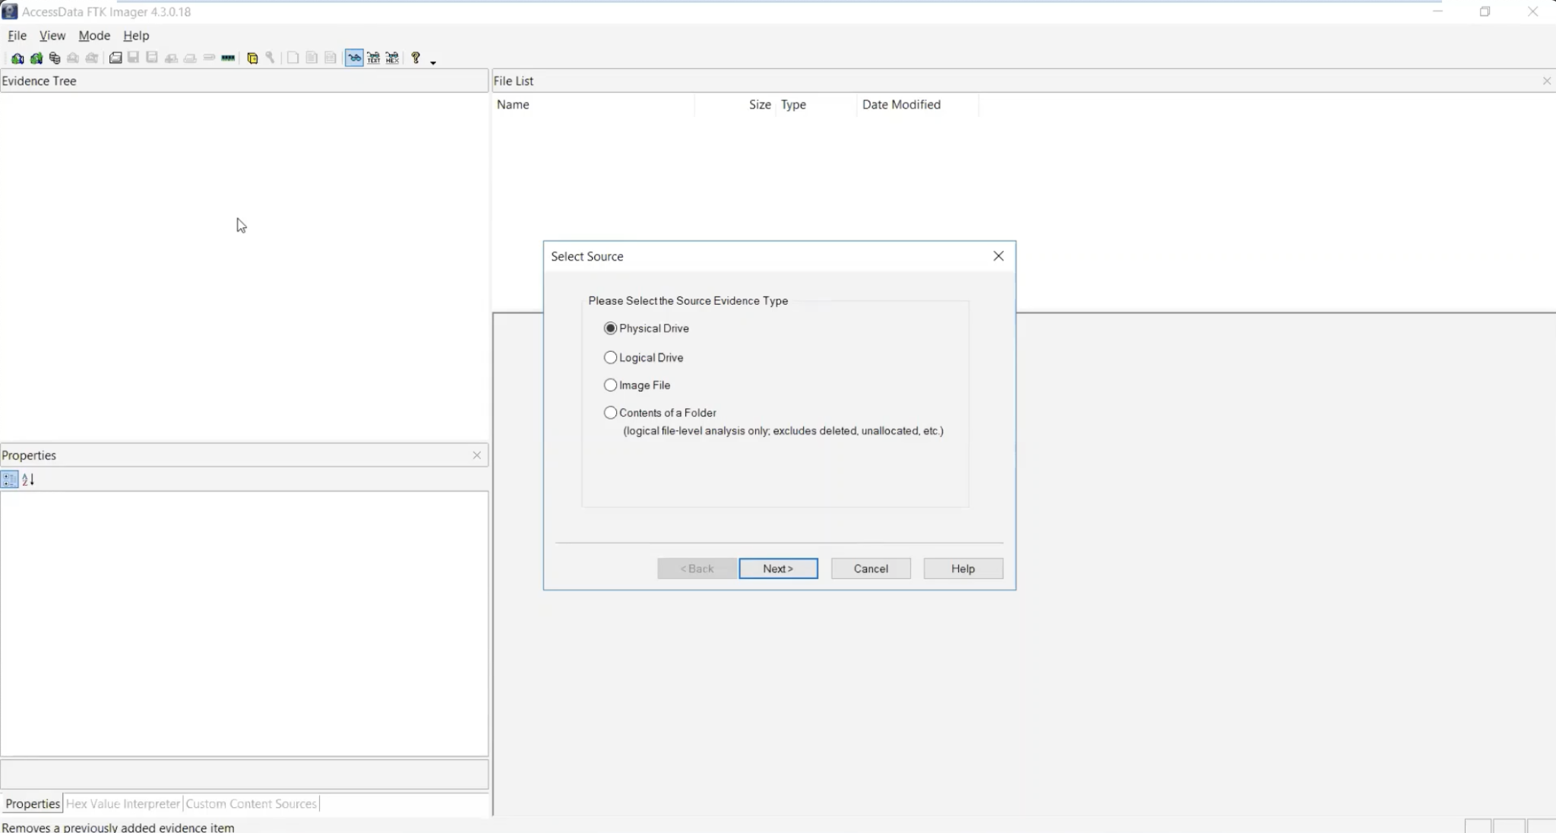Image resolution: width=1556 pixels, height=833 pixels.
Task: Switch viewer to Text mode using TEXT icon
Action: click(x=374, y=58)
